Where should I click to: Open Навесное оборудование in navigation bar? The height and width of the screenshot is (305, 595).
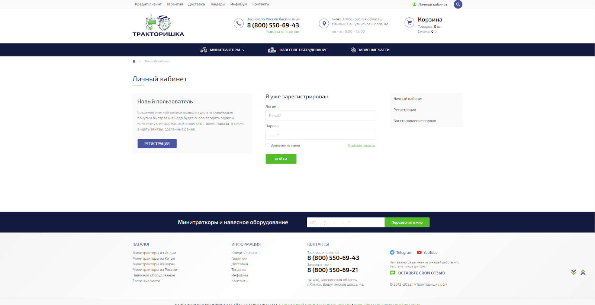pos(298,50)
